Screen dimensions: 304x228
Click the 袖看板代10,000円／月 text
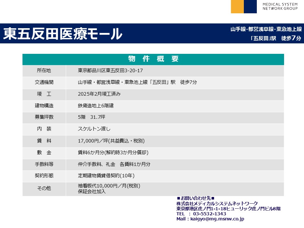tap(109, 186)
